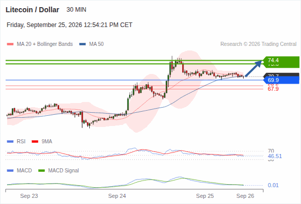
Task: Click the 0.01 MACD value label
Action: pos(273,185)
